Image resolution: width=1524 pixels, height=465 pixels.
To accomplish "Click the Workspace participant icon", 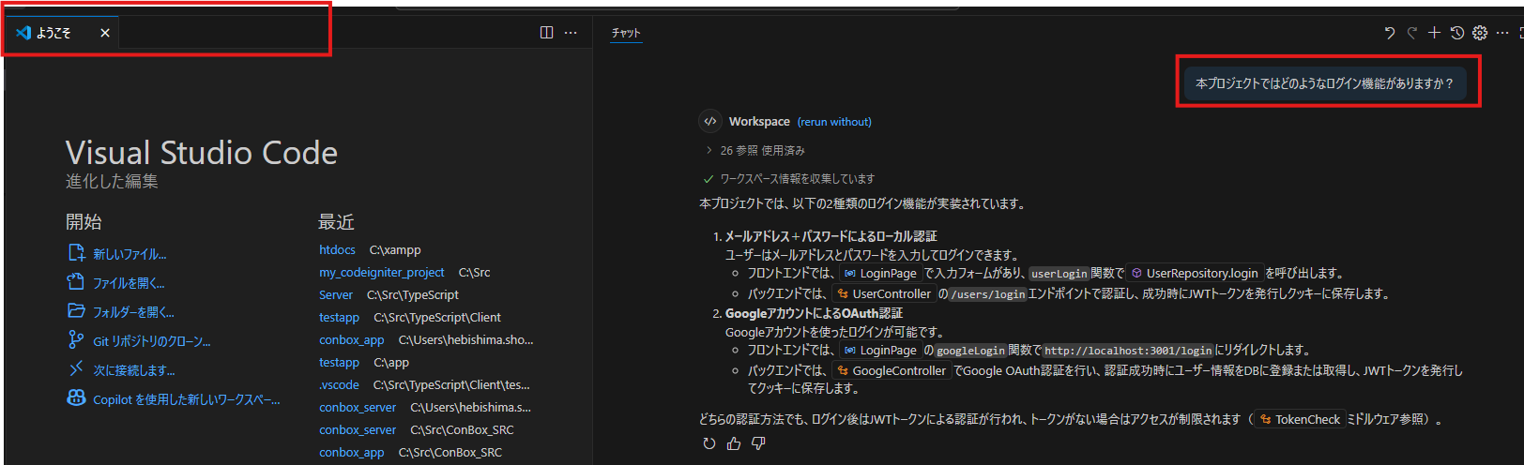I will (x=710, y=121).
